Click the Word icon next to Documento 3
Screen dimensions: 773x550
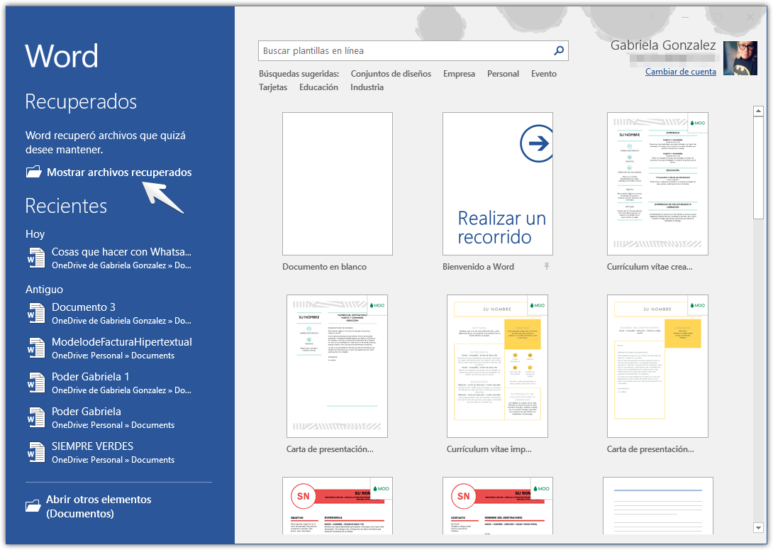coord(35,313)
